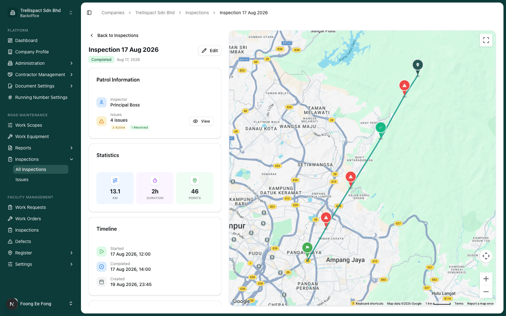
Task: Click the Completed check icon in Timeline
Action: pos(102,267)
